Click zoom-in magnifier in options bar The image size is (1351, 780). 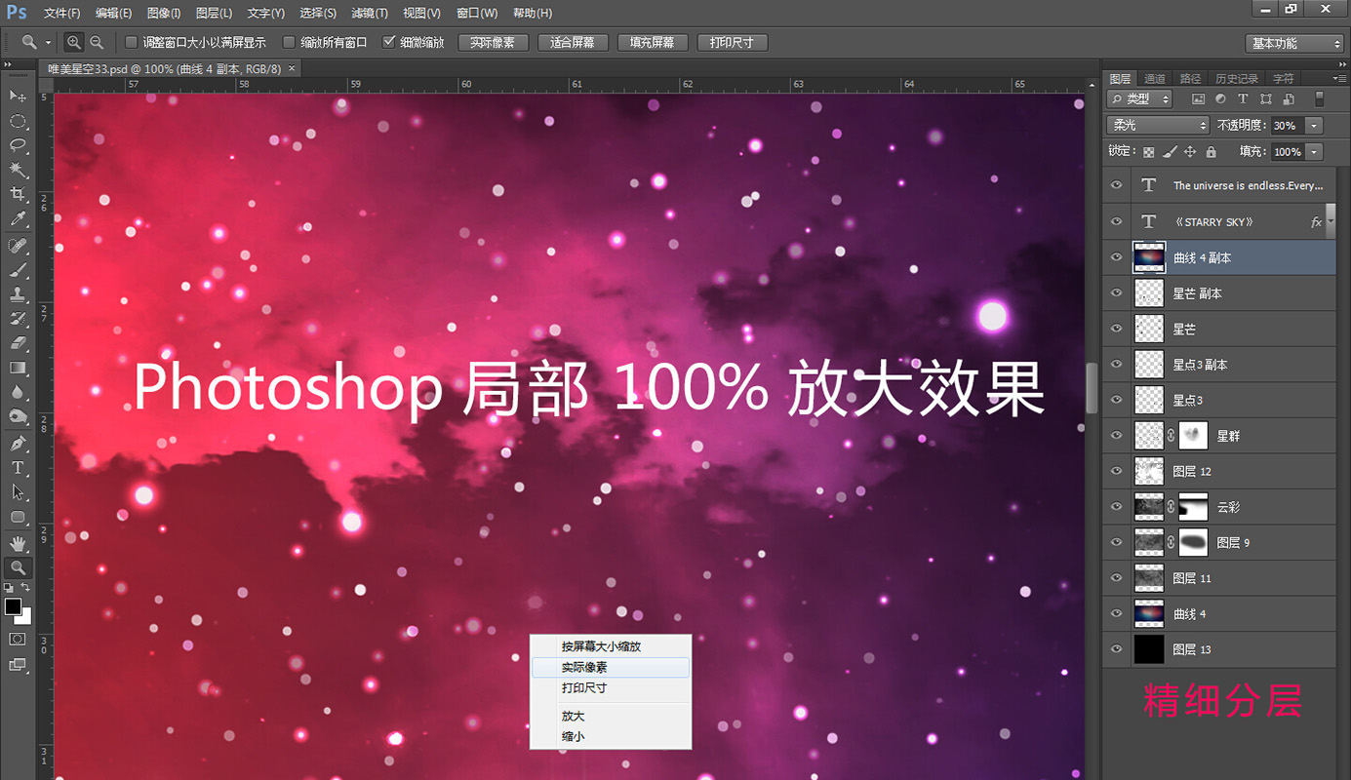click(x=74, y=42)
